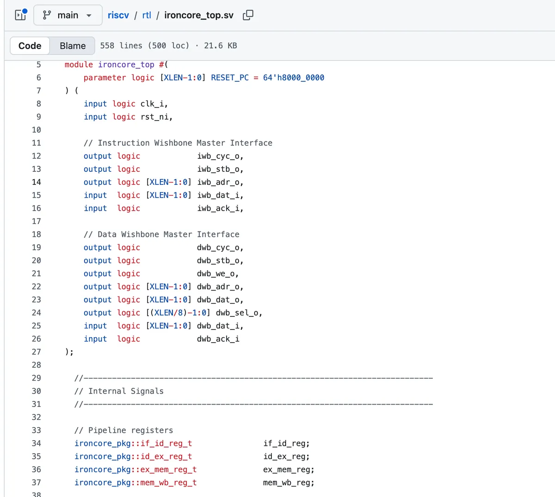Click the ironcore_pkg::if_id_reg_t type
This screenshot has height=497, width=555.
(x=133, y=443)
